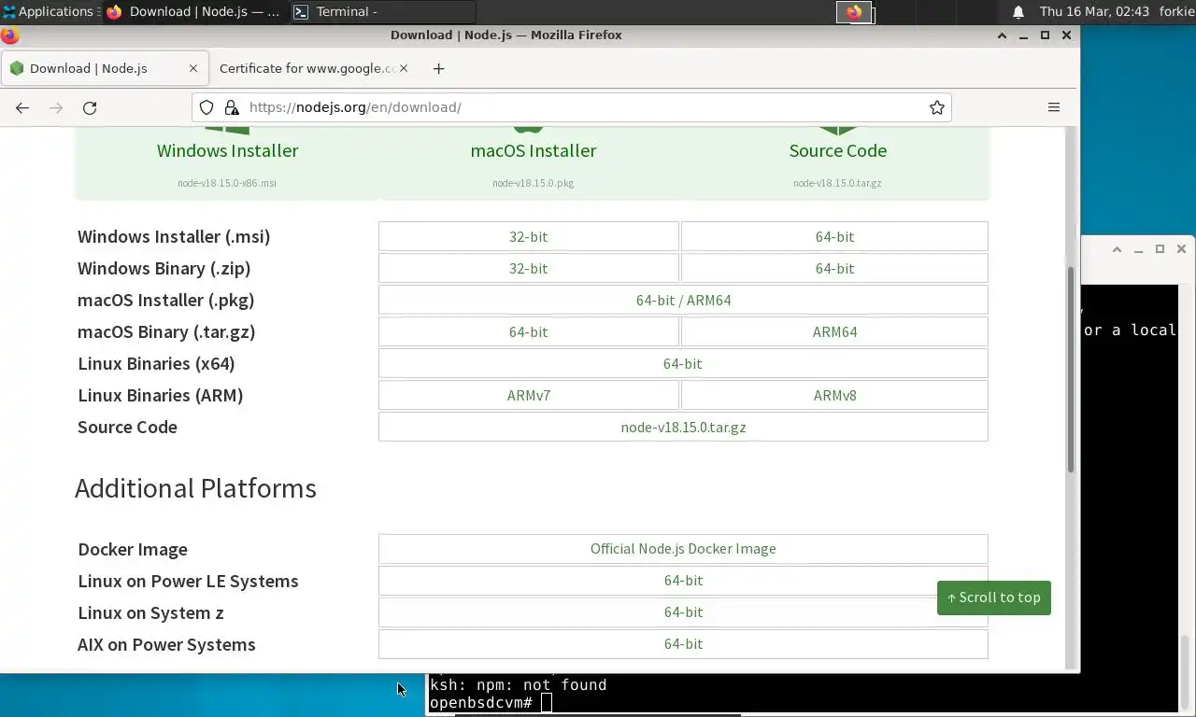Click 'ksh: npm: not found' terminal line

point(519,685)
